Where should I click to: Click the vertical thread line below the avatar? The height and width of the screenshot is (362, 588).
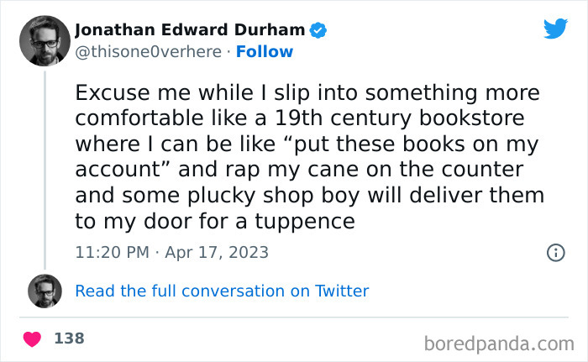45,168
